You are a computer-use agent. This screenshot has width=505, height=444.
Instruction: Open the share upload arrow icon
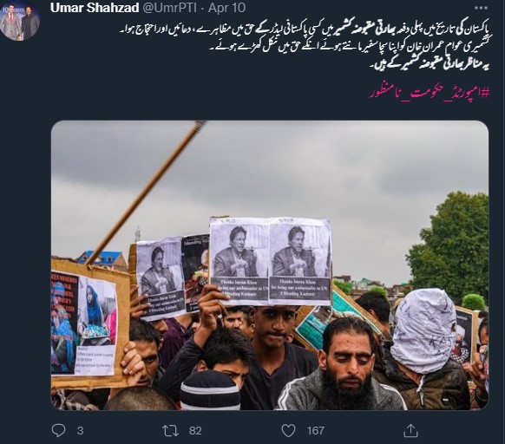click(410, 430)
